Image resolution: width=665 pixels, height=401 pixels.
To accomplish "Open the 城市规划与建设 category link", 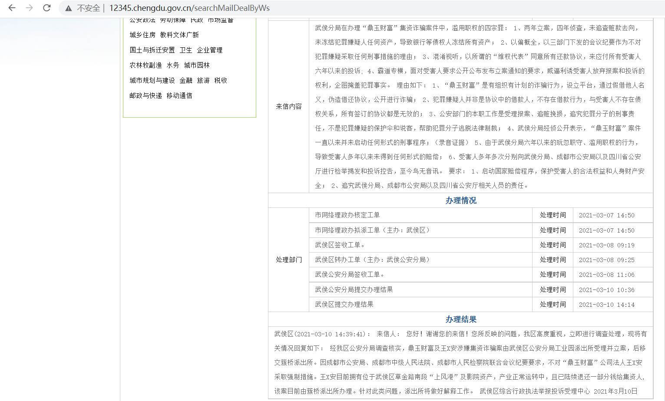I will tap(152, 80).
